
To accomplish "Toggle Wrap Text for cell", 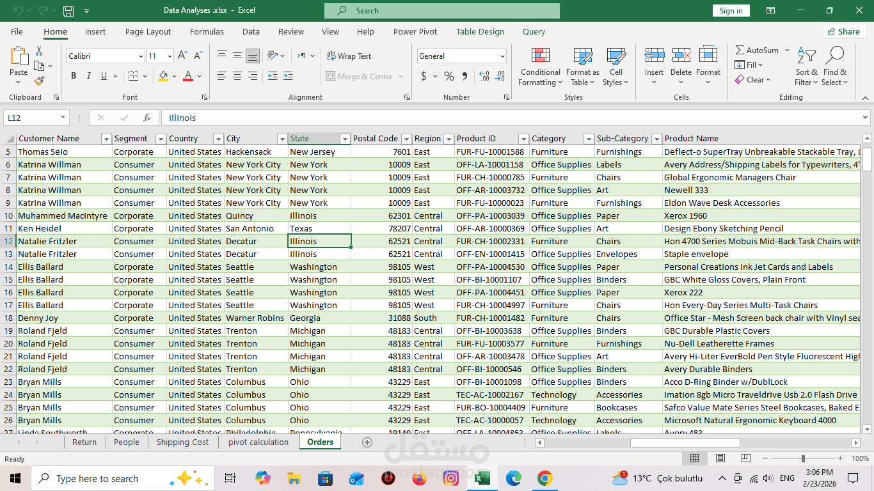I will [x=349, y=56].
